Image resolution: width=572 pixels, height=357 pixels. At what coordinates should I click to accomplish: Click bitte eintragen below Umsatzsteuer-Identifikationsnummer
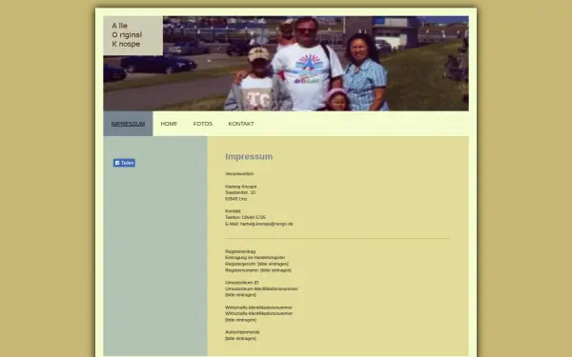pyautogui.click(x=241, y=295)
